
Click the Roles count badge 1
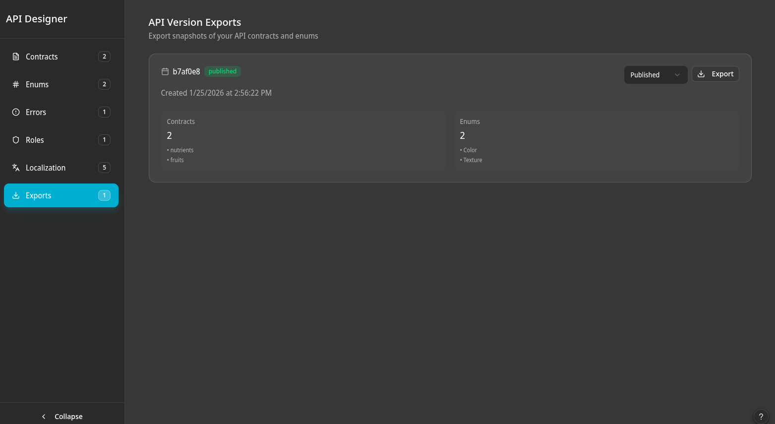tap(104, 140)
